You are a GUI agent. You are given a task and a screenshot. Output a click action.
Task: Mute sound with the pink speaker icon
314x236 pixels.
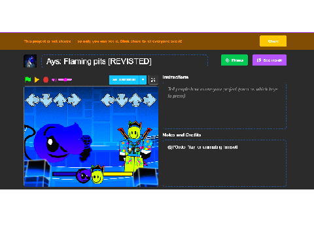(54, 80)
